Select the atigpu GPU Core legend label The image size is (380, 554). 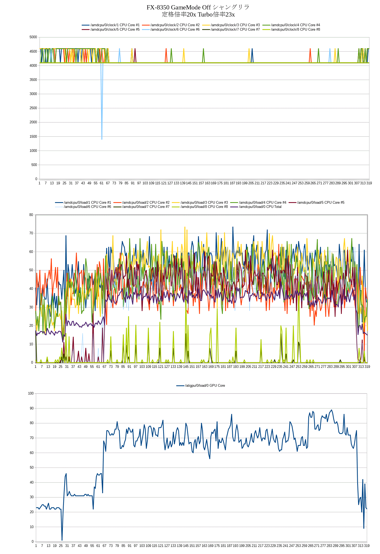click(x=205, y=386)
